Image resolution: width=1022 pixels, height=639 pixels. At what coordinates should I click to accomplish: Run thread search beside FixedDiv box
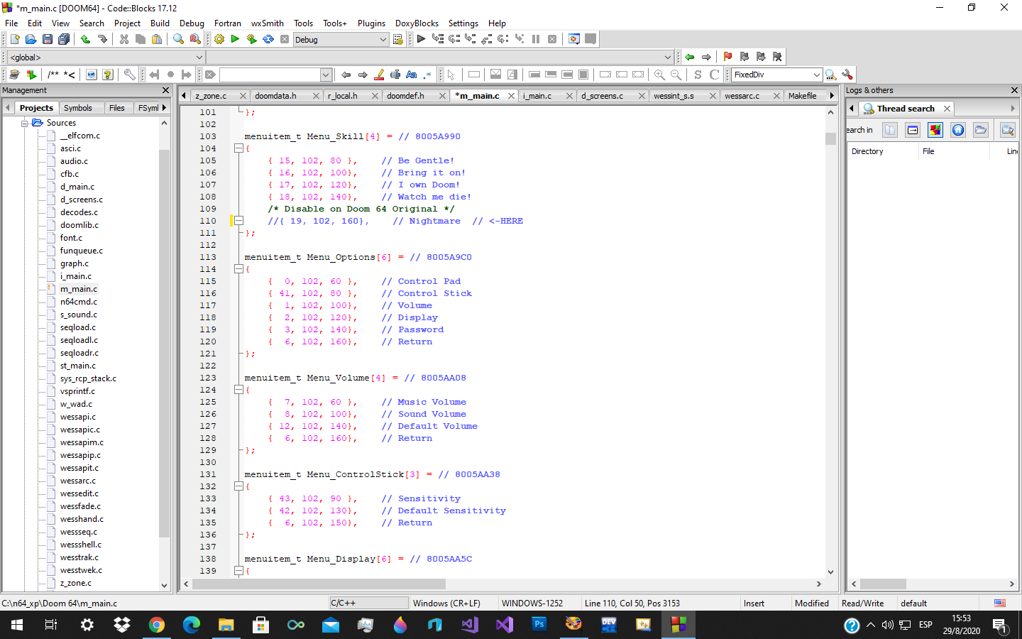830,75
